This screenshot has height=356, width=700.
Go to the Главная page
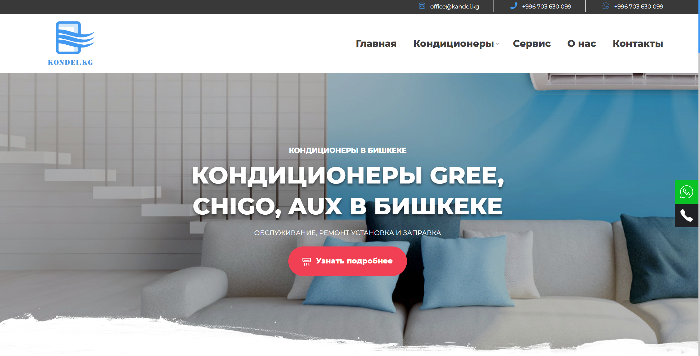(x=376, y=43)
